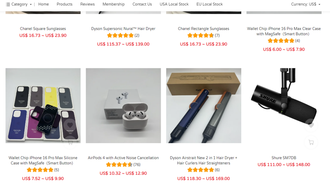Open USA Local Stock page
Viewport: 330px width, 186px height.
pos(174,4)
